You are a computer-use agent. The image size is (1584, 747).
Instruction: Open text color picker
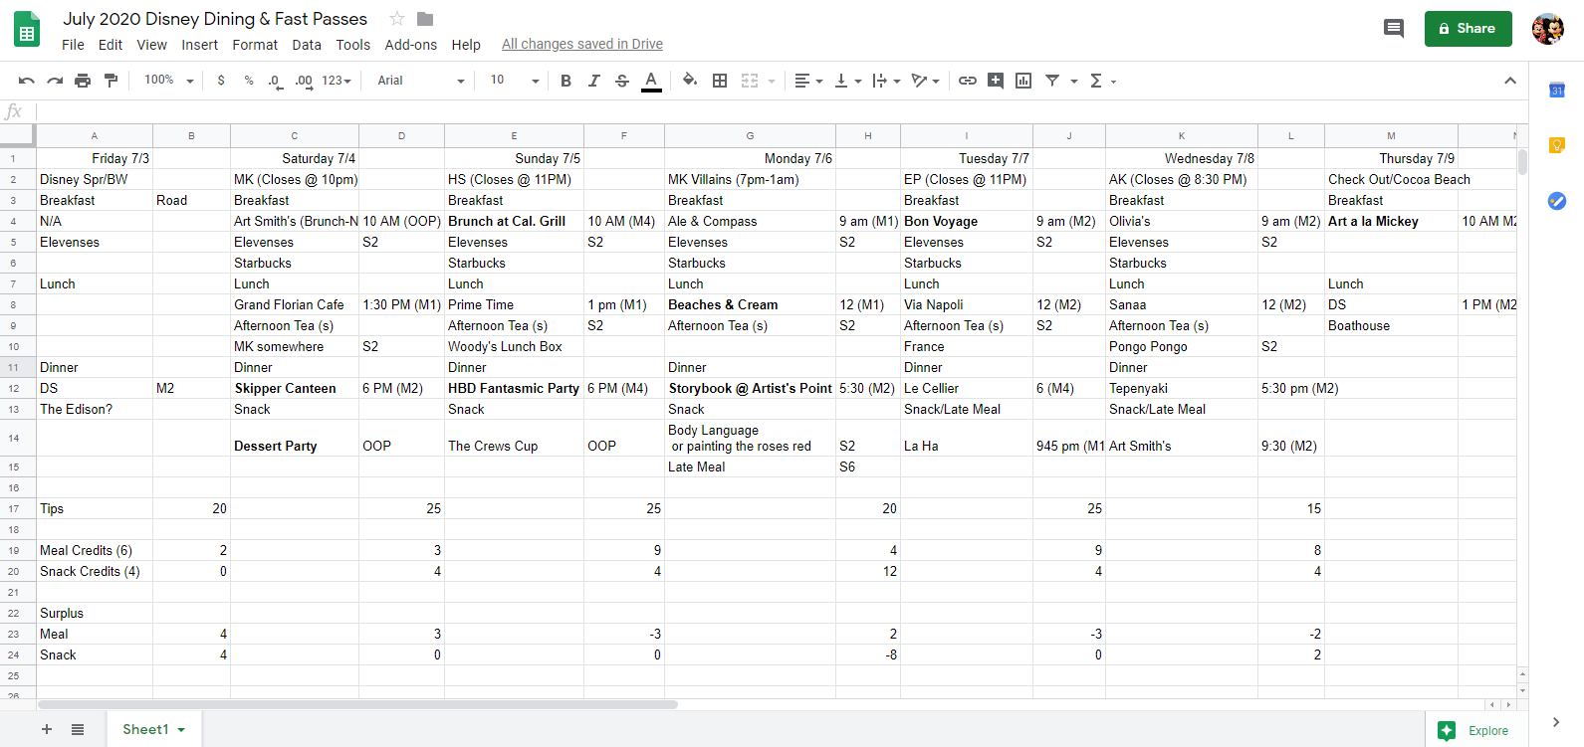pyautogui.click(x=651, y=81)
